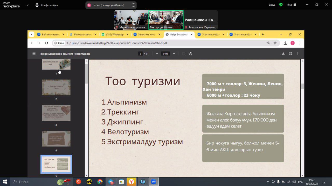This screenshot has height=186, width=332.
Task: Open Telegram in taskbar
Action: click(111, 182)
